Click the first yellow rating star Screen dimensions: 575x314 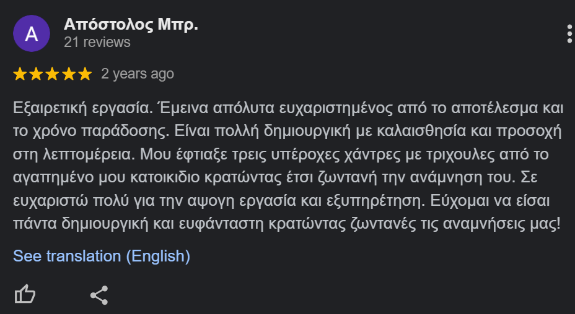(20, 74)
